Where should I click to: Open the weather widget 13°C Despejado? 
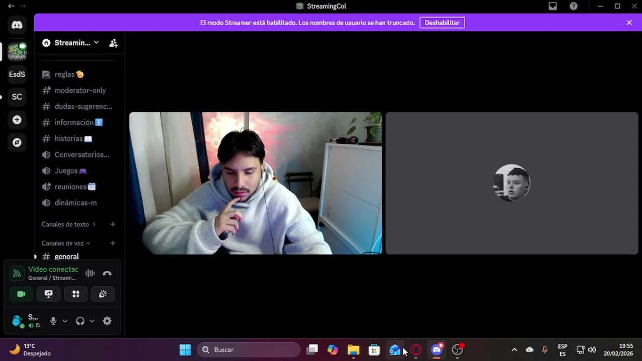coord(31,349)
